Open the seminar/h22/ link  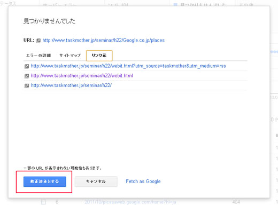[71, 85]
